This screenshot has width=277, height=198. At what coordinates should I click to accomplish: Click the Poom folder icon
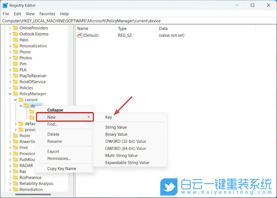pos(16,136)
